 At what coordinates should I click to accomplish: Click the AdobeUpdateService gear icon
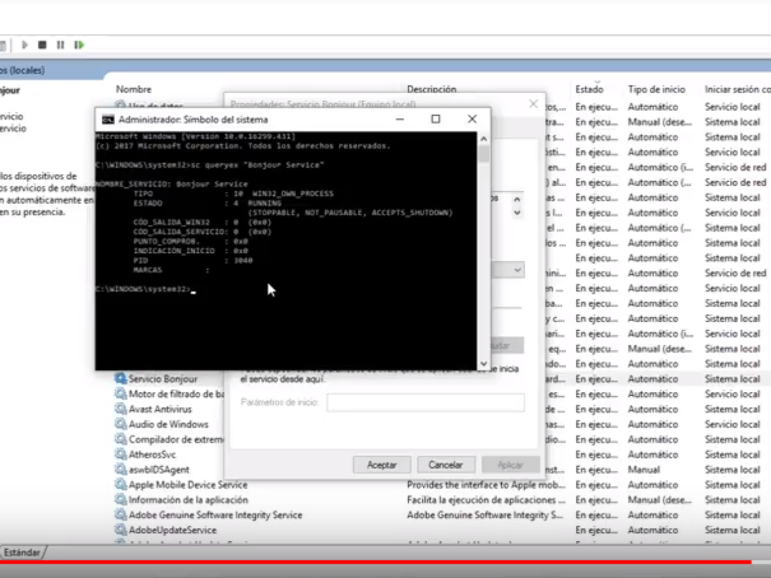(x=121, y=530)
